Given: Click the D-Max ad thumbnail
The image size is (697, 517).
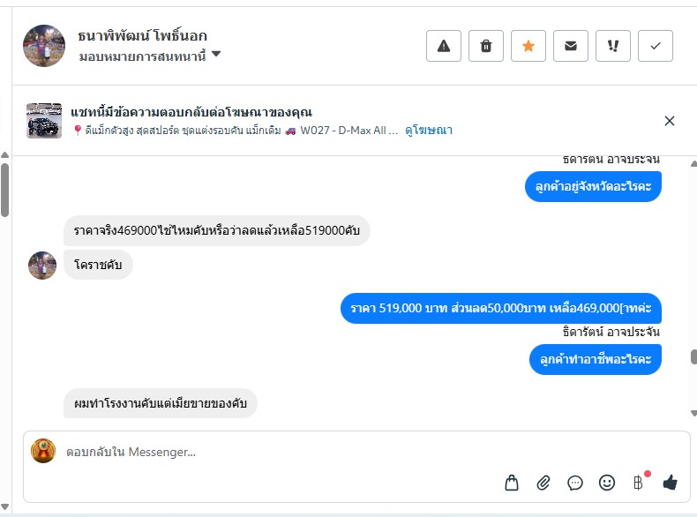Looking at the screenshot, I should pyautogui.click(x=44, y=121).
